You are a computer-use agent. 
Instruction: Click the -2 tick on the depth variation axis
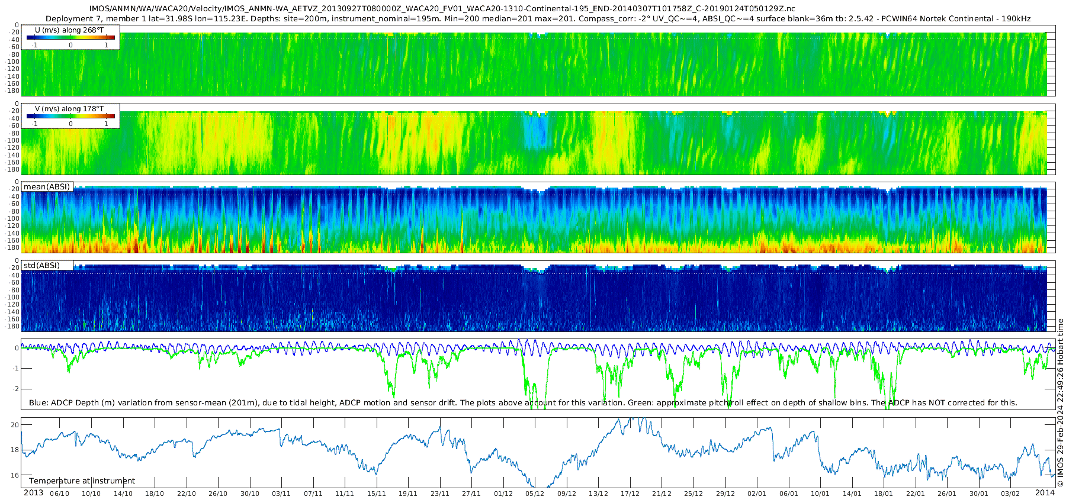click(x=16, y=389)
